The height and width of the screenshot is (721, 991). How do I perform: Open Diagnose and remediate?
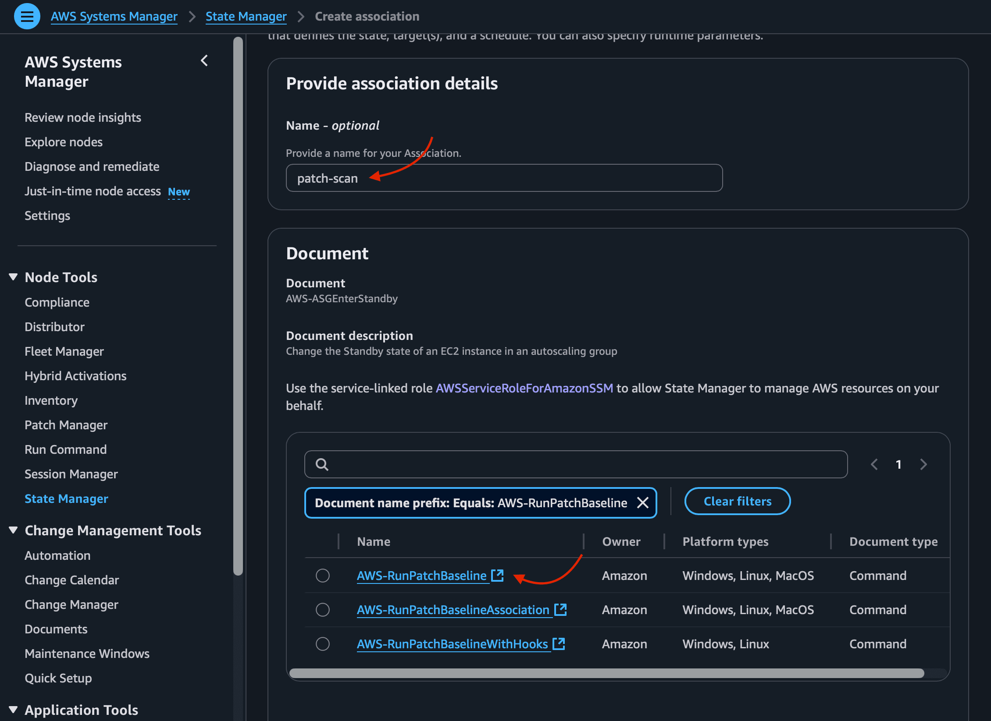tap(92, 166)
